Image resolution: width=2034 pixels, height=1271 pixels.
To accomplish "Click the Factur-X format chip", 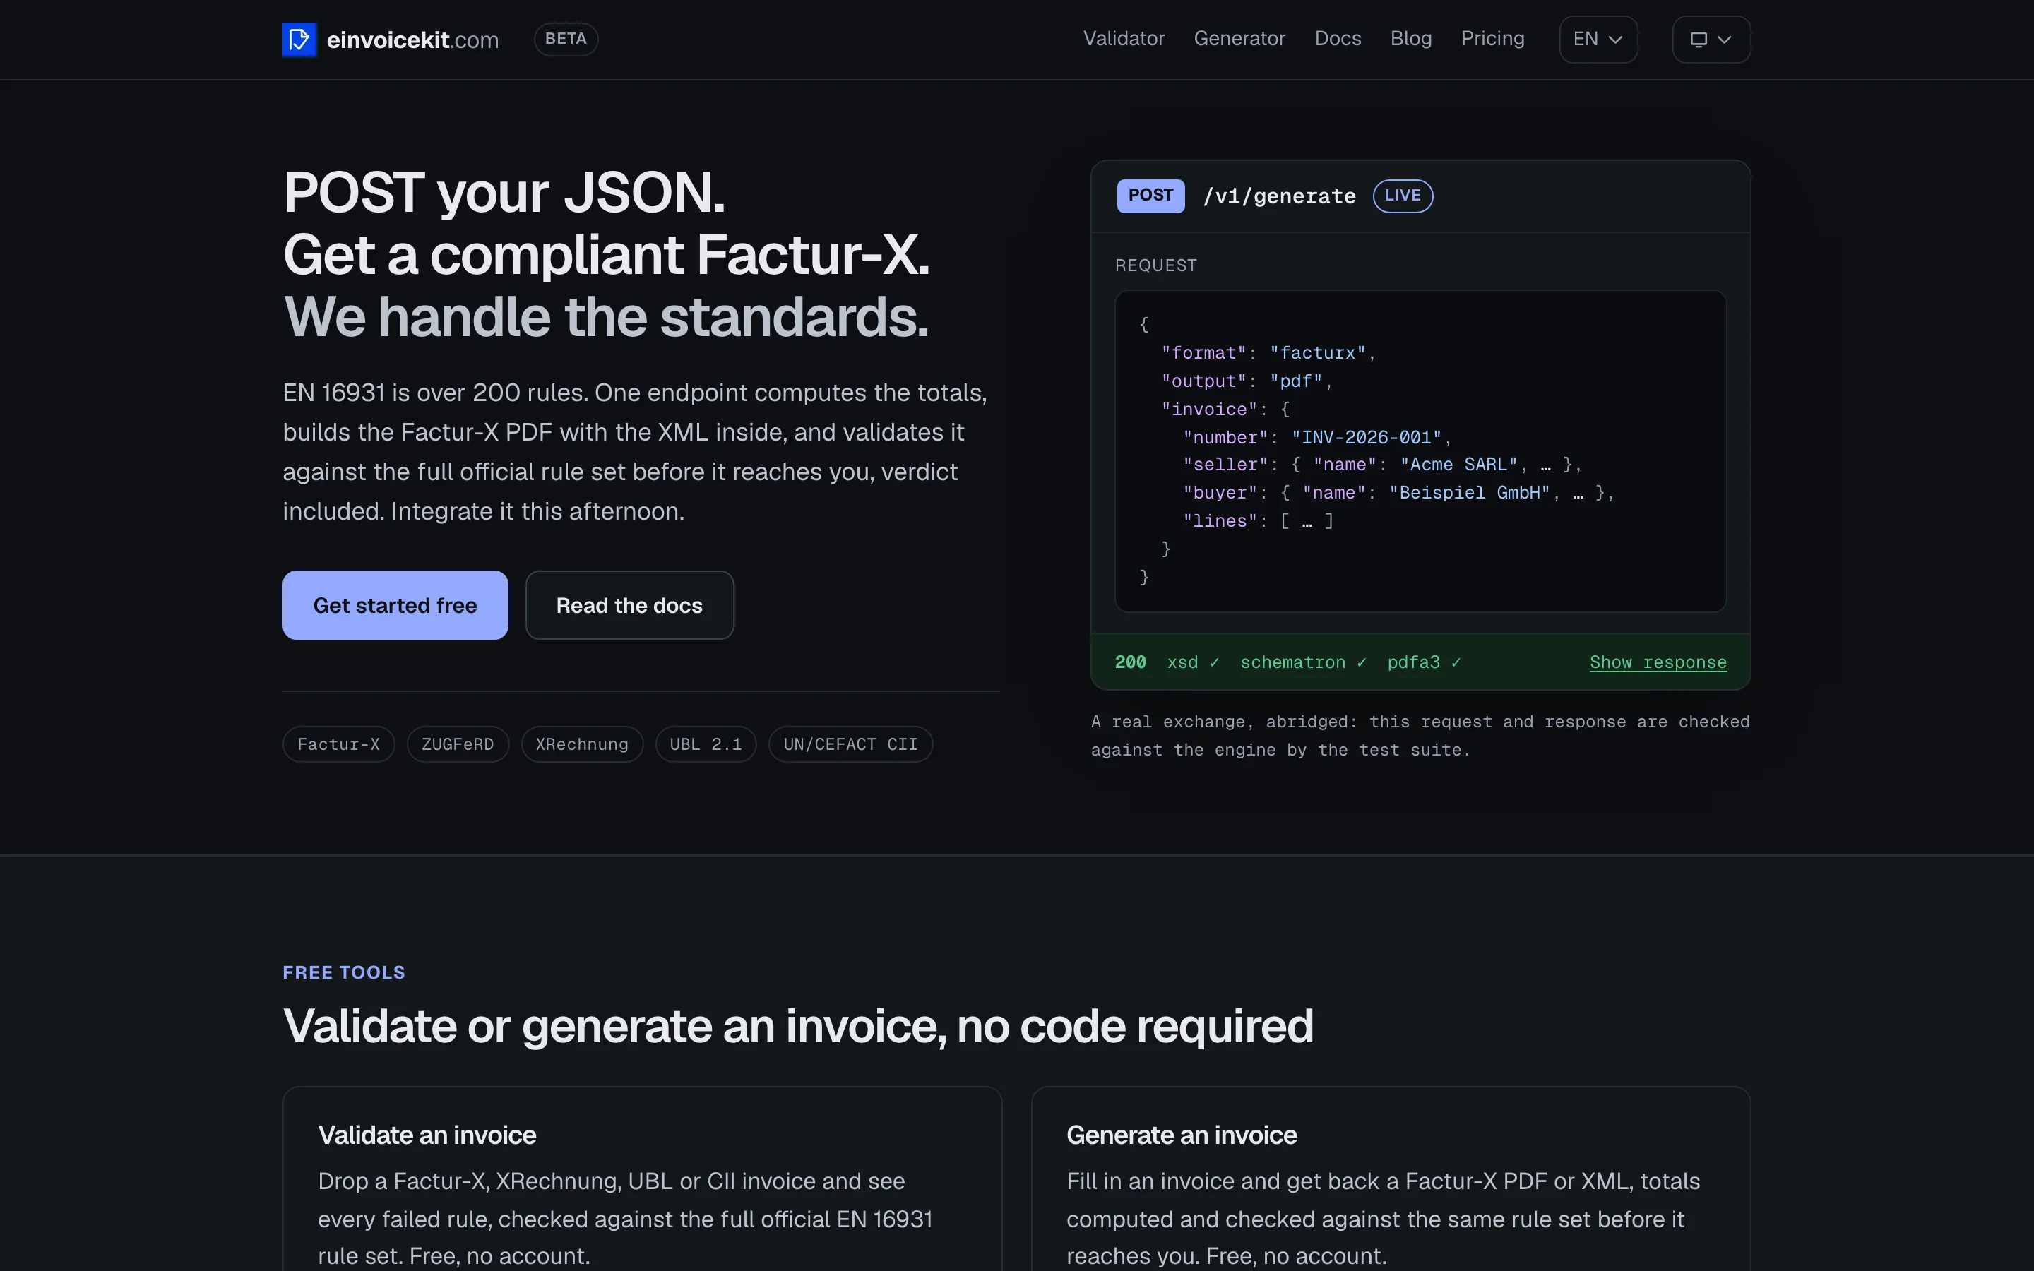I will coord(339,744).
